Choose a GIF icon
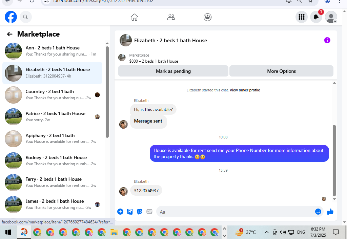Screen dimensions: 347x239 pyautogui.click(x=149, y=212)
